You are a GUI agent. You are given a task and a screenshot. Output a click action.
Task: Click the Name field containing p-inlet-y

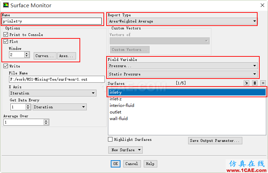click(52, 21)
